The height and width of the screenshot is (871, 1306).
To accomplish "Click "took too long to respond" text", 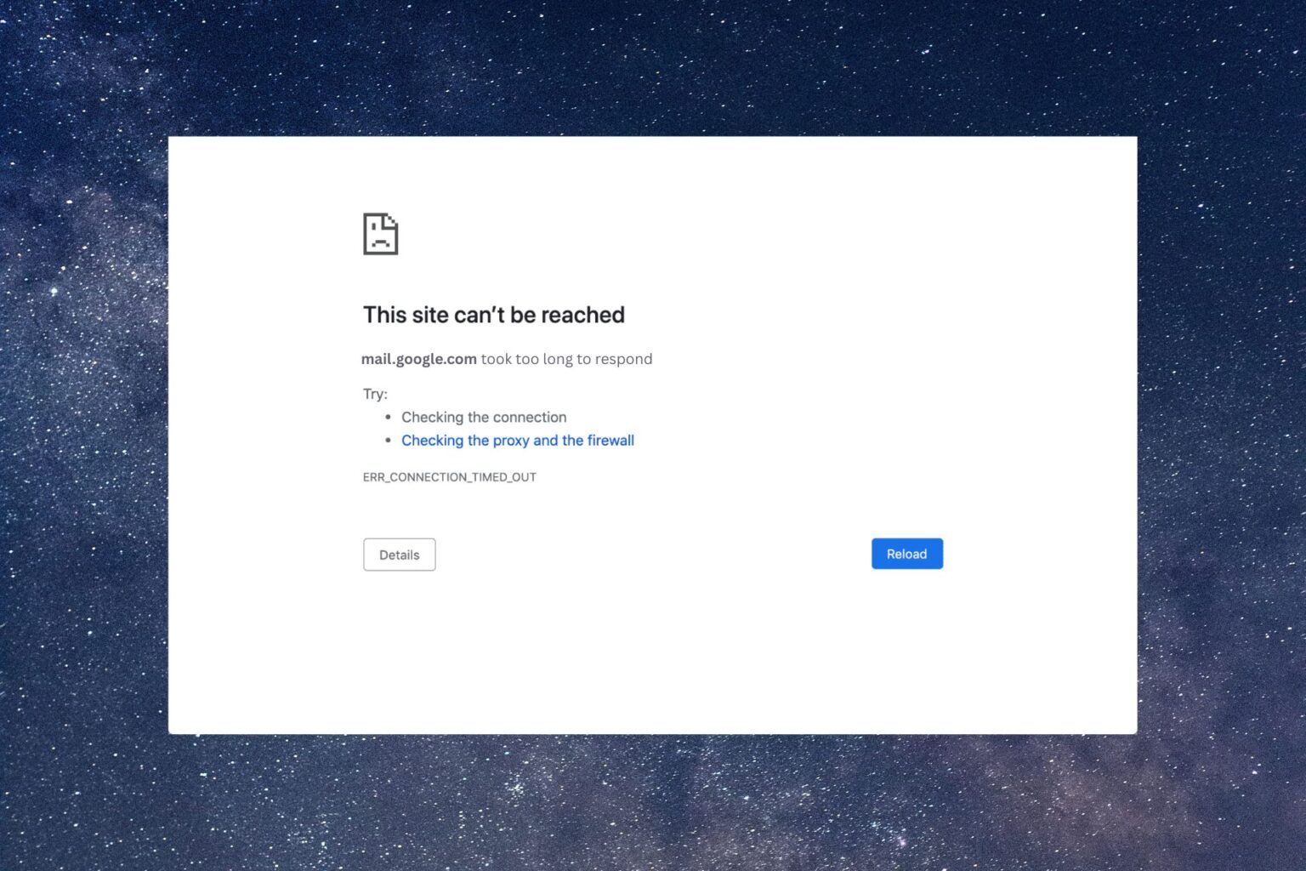I will 566,359.
